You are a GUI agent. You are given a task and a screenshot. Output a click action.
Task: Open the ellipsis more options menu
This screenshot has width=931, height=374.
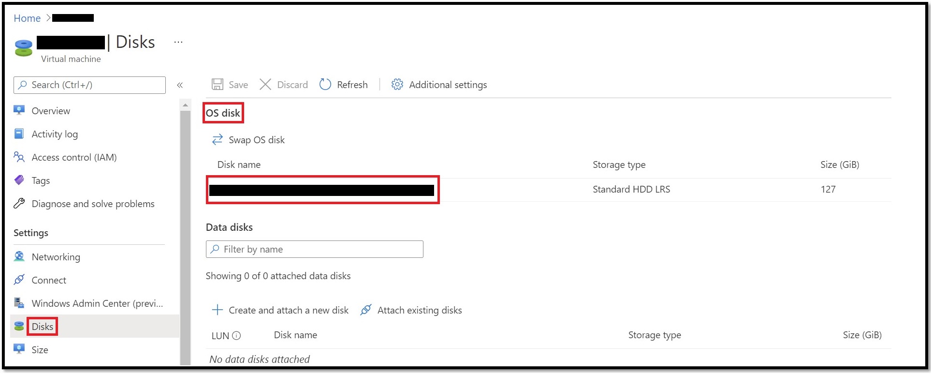click(x=178, y=42)
